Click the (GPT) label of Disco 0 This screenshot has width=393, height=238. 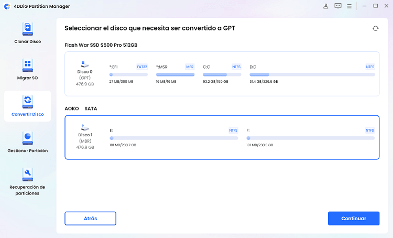coord(85,78)
